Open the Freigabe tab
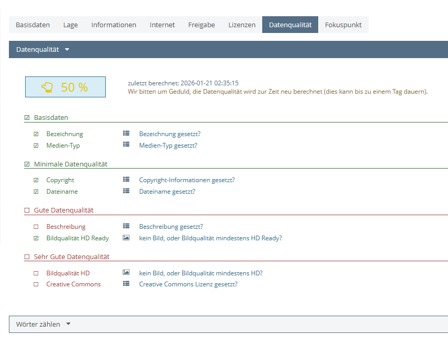448x356 pixels. (201, 25)
